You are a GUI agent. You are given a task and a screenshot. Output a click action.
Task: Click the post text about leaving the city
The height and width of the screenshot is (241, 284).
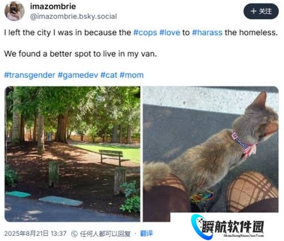point(141,32)
